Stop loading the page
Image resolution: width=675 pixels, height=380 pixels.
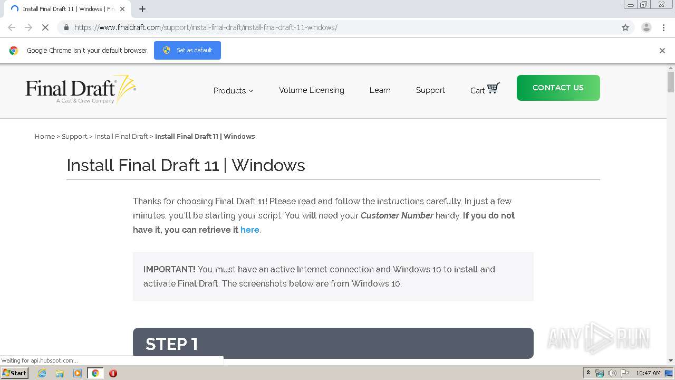pyautogui.click(x=45, y=27)
